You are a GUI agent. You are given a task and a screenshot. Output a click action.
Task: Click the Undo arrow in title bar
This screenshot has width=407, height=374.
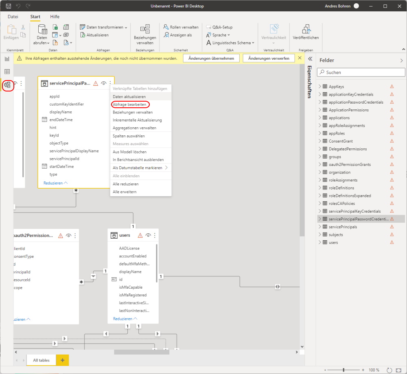point(18,6)
